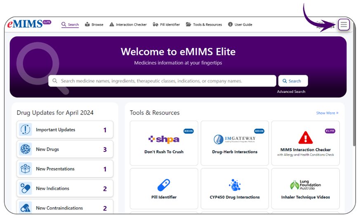Click the count 1 beside Important Updates
The width and height of the screenshot is (359, 218).
[105, 130]
